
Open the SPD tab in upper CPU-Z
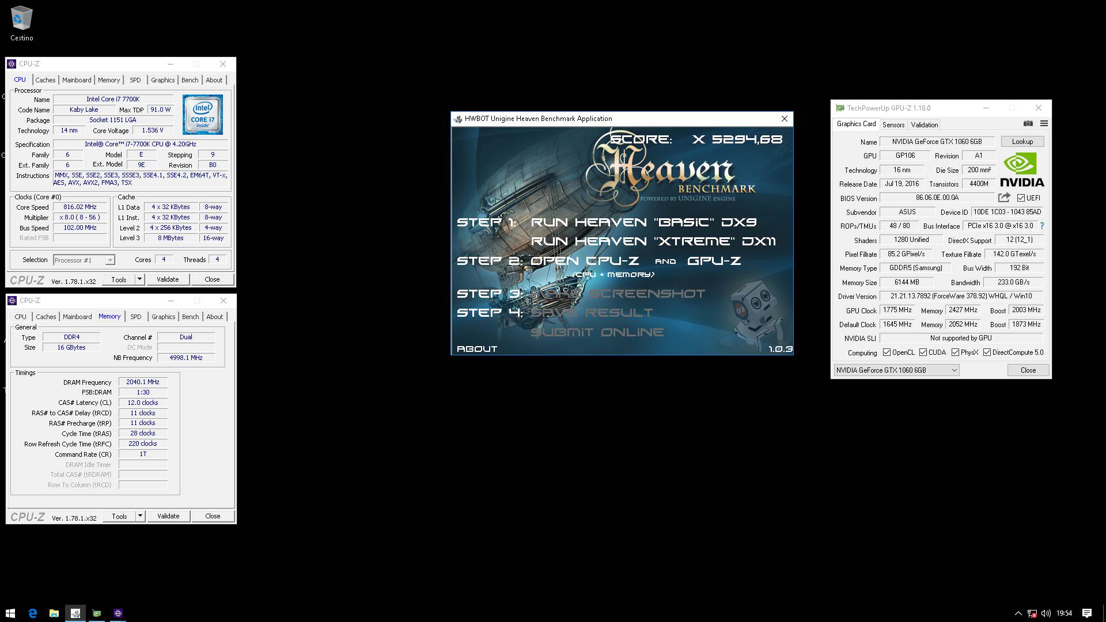click(x=135, y=80)
